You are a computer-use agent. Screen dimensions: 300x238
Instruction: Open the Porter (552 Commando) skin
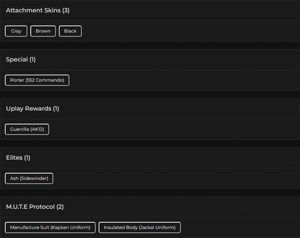pyautogui.click(x=37, y=80)
